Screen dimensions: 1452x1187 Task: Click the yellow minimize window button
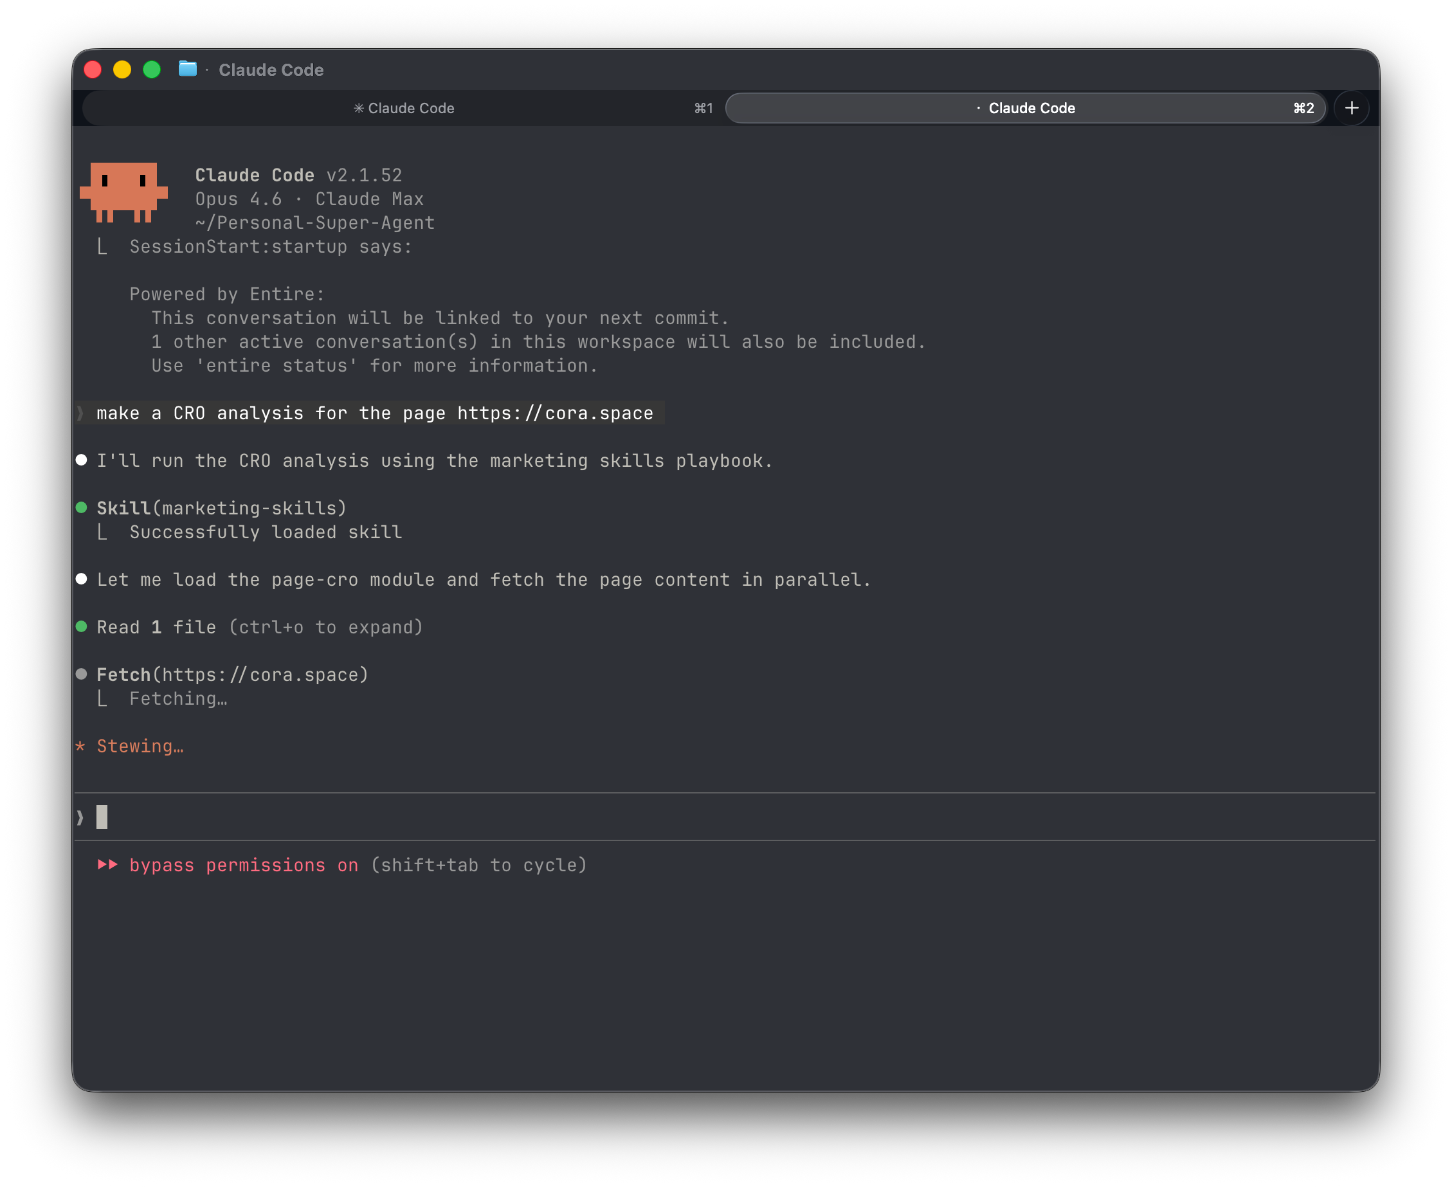(x=122, y=69)
